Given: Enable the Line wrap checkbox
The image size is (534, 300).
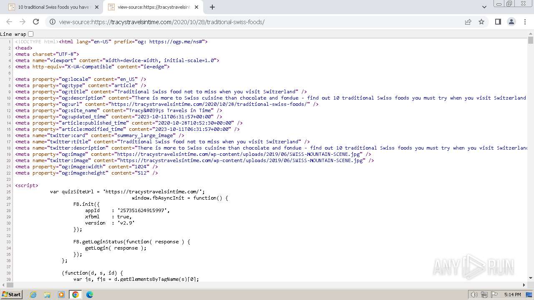Looking at the screenshot, I should pos(30,34).
